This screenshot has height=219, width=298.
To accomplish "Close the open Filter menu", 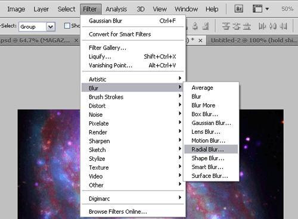I will 90,9.
